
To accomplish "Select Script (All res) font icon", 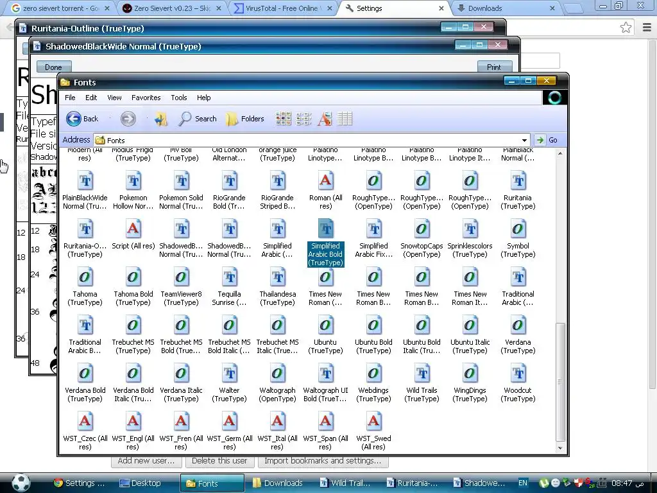I will (x=133, y=229).
